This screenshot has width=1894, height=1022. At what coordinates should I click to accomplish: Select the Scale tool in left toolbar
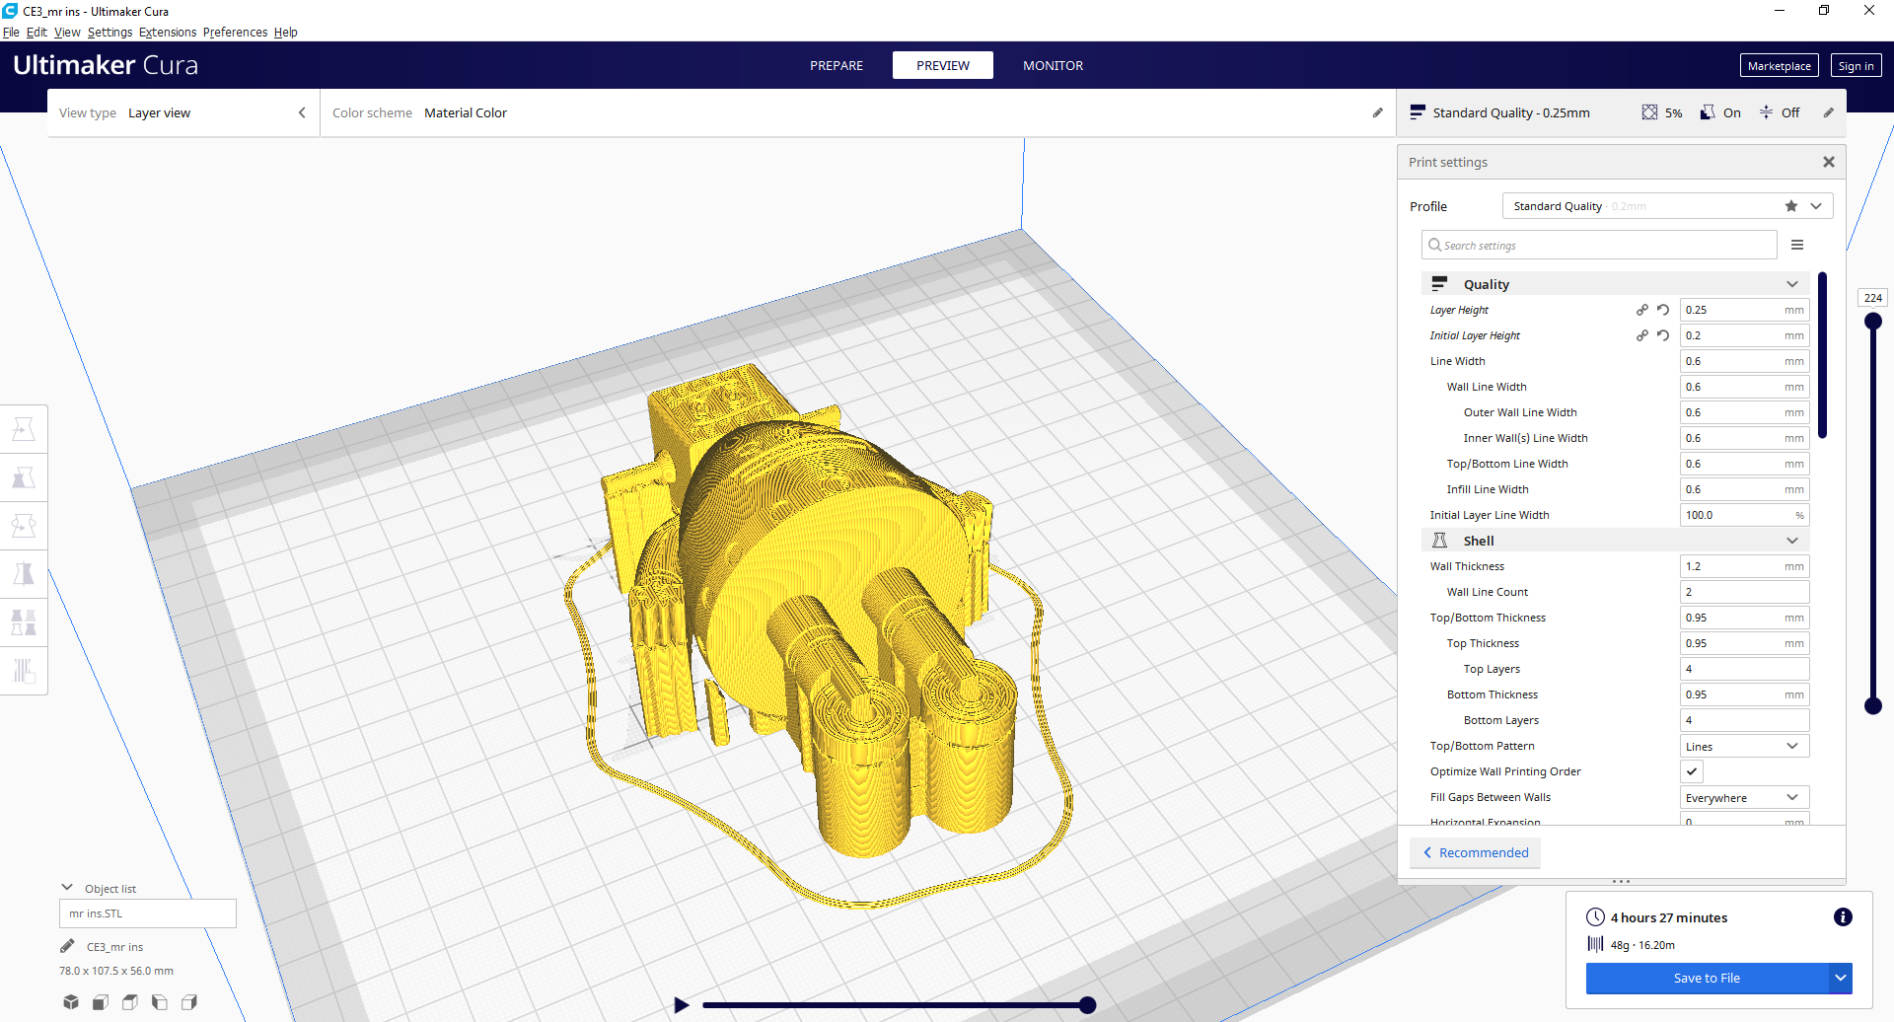pyautogui.click(x=24, y=477)
